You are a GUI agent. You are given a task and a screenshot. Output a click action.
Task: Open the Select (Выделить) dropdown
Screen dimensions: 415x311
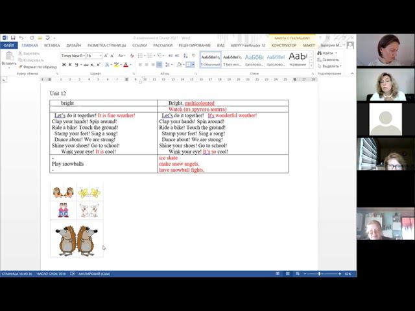click(330, 66)
